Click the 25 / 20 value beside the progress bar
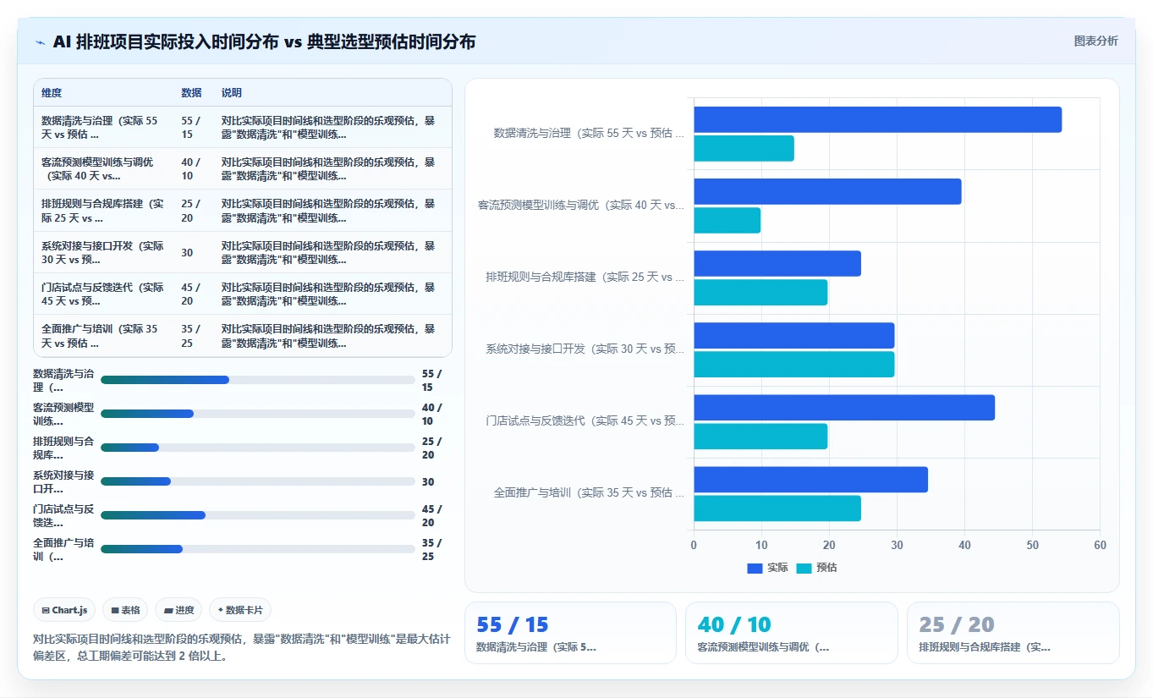Screen dimensions: 1153x698 [x=432, y=448]
